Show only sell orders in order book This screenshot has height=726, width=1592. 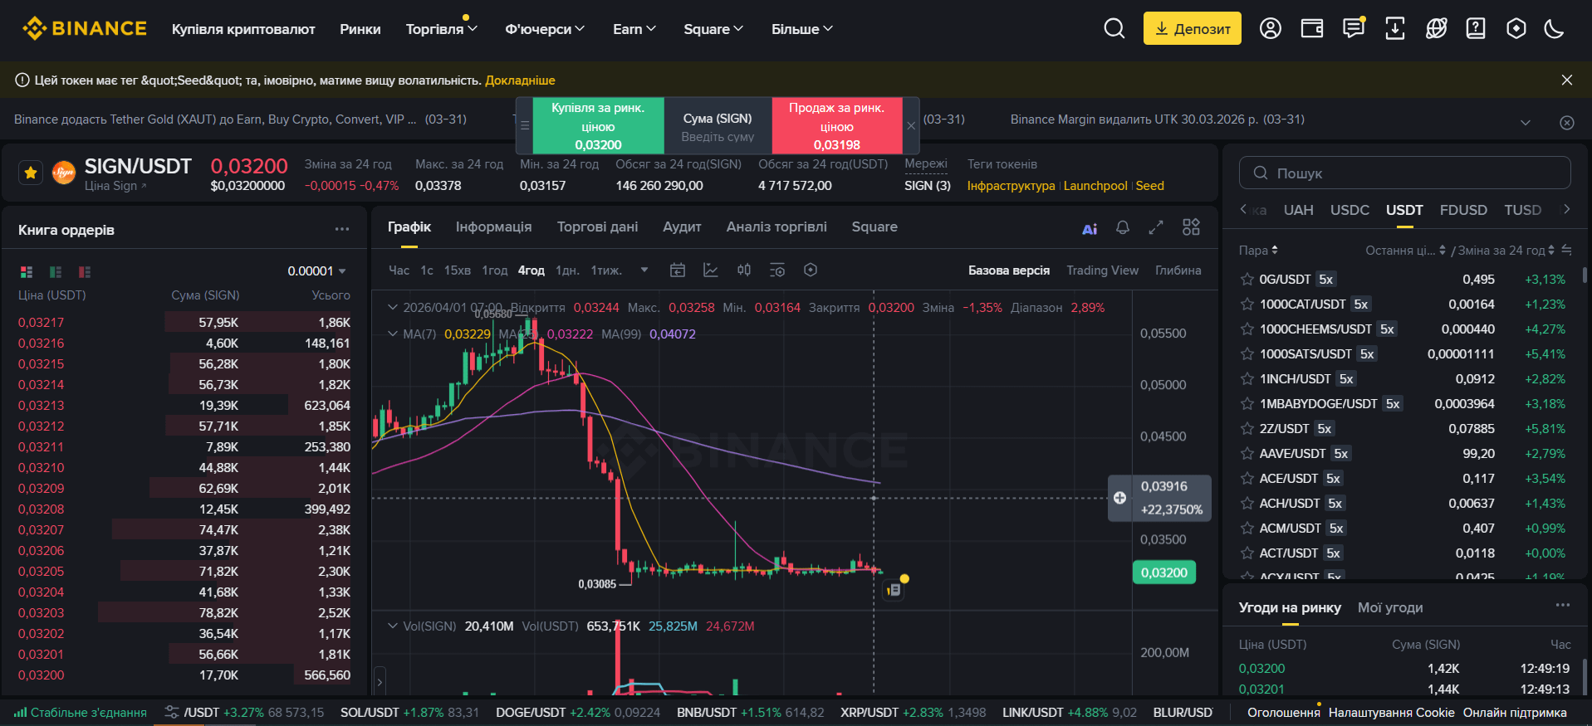[84, 272]
